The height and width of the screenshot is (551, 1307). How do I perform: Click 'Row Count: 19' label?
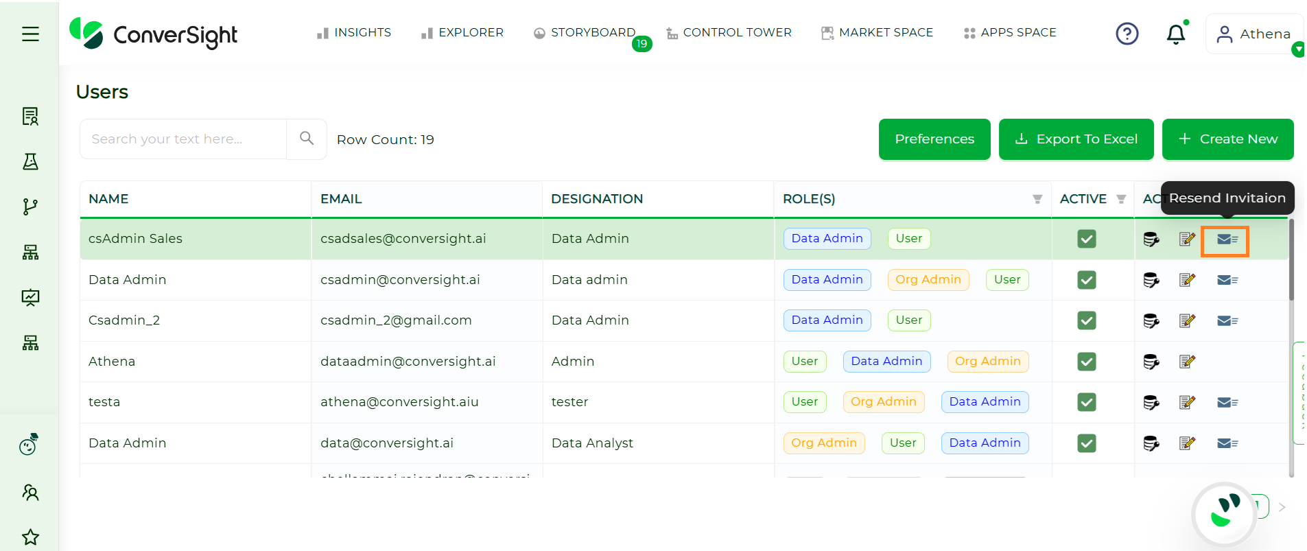tap(386, 139)
